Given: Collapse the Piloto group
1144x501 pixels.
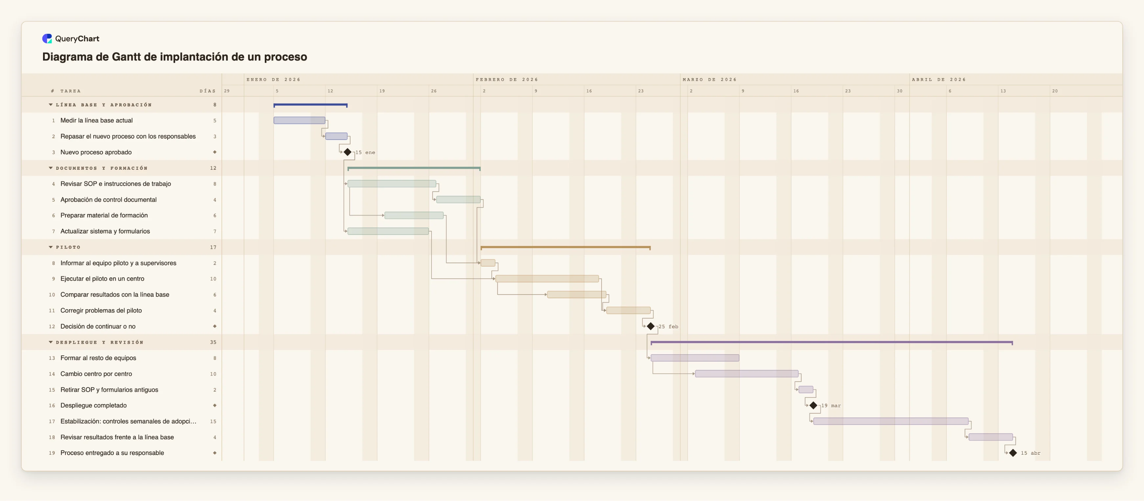Looking at the screenshot, I should (51, 247).
